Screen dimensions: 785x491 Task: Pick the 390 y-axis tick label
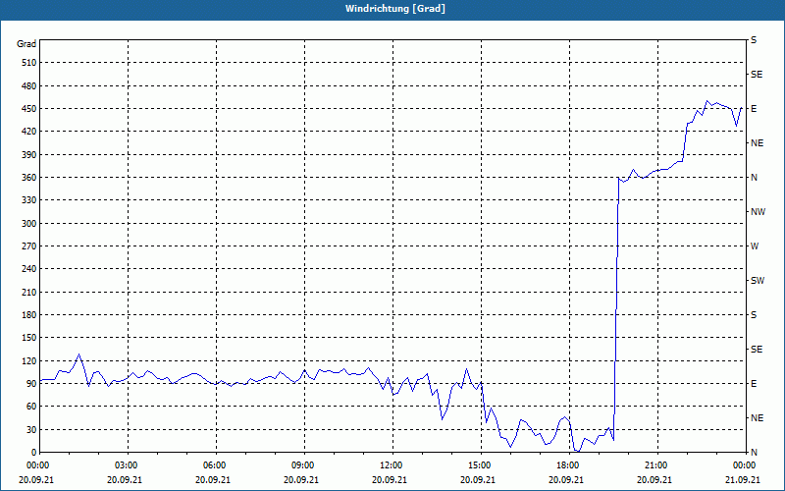[x=29, y=154]
